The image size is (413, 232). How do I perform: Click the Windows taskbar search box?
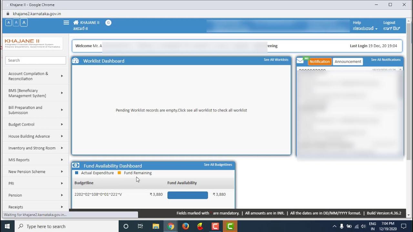coord(66,226)
